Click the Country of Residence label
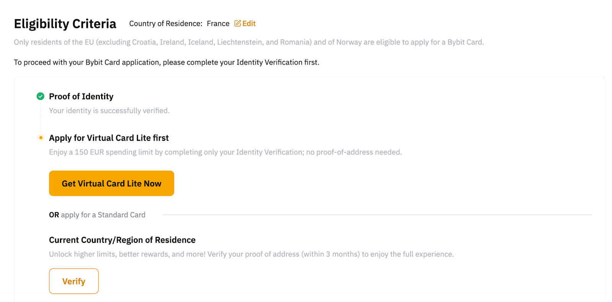Viewport: 612px width, 302px height. [x=166, y=24]
